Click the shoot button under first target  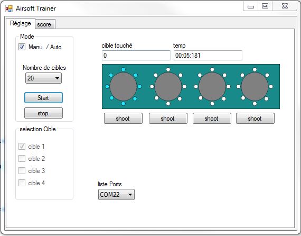pyautogui.click(x=123, y=119)
